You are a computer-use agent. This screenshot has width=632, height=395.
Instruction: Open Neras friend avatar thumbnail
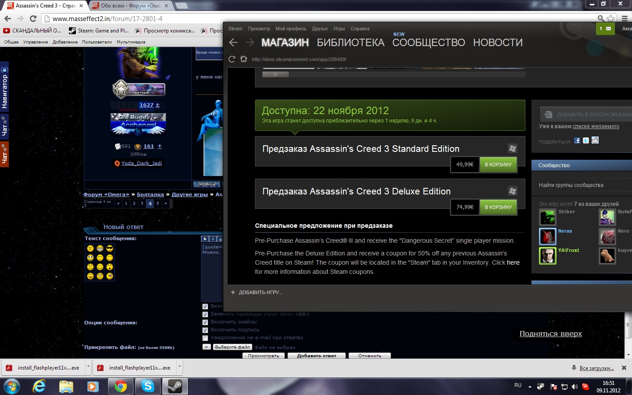(x=547, y=237)
